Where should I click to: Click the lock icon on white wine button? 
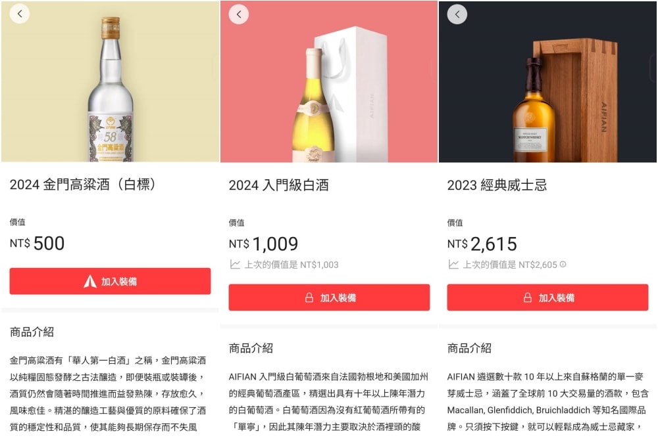pos(309,297)
